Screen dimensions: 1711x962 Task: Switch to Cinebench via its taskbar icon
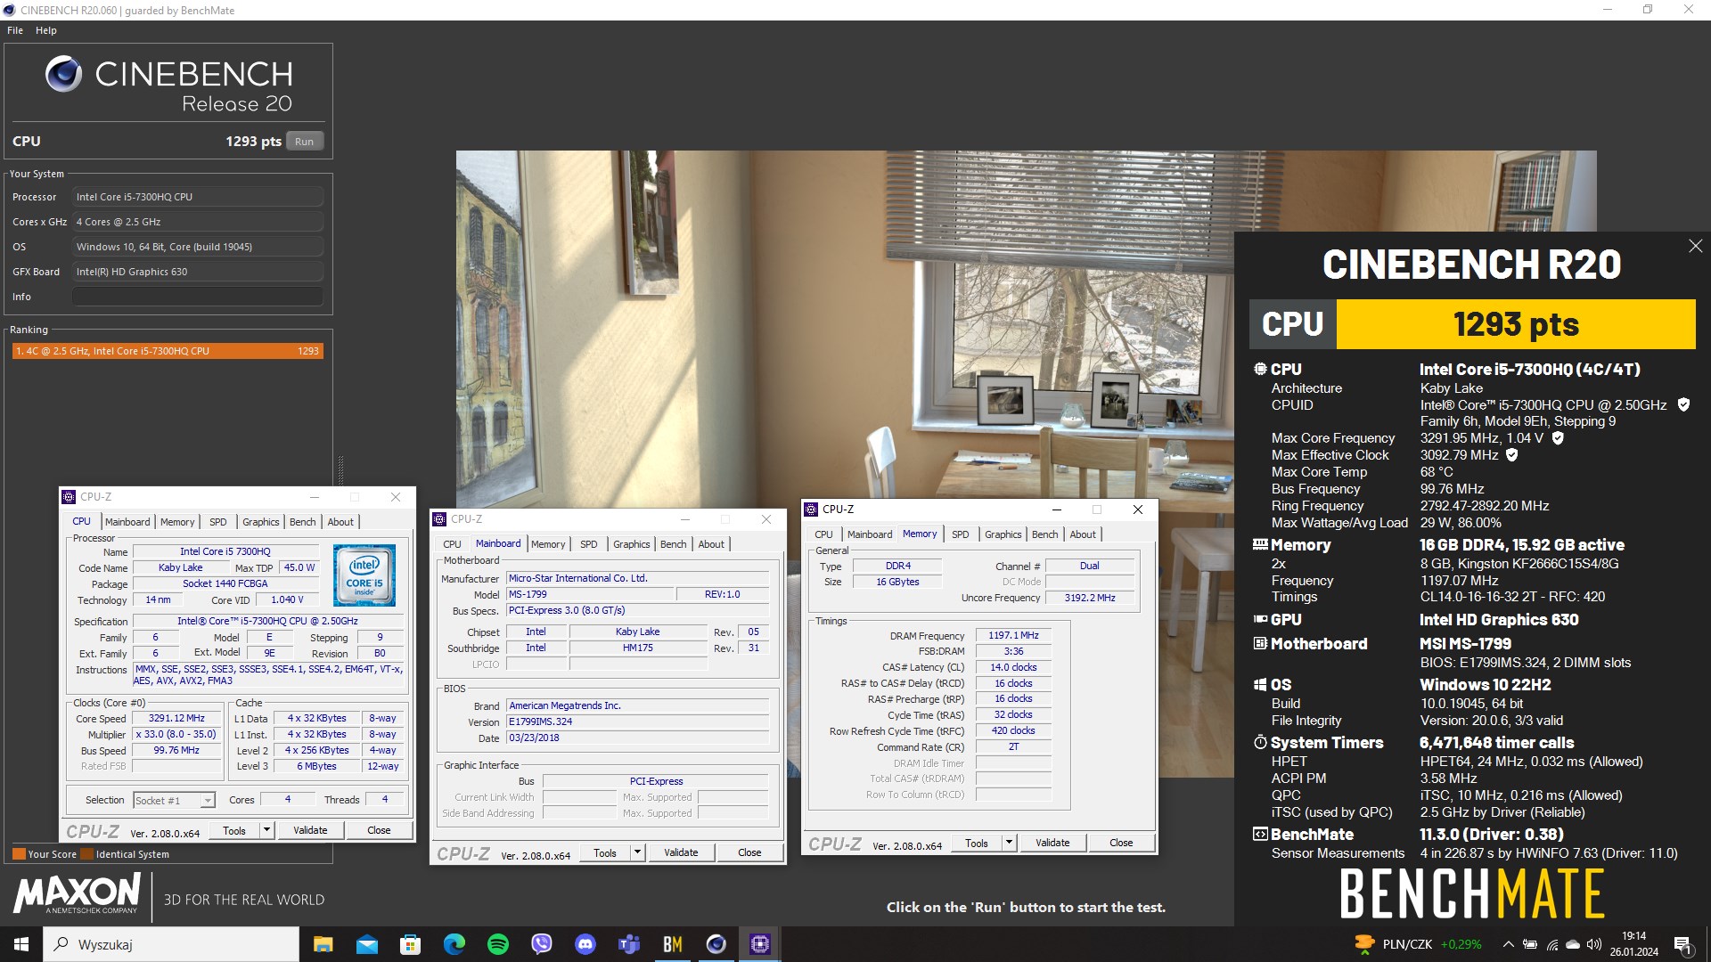coord(716,944)
